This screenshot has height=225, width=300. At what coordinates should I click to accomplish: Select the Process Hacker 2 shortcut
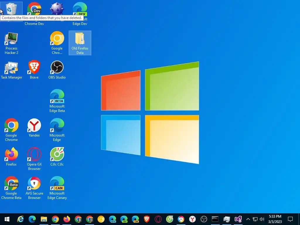(11, 43)
